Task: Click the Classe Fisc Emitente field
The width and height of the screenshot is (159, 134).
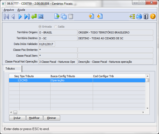Action: (x=58, y=50)
